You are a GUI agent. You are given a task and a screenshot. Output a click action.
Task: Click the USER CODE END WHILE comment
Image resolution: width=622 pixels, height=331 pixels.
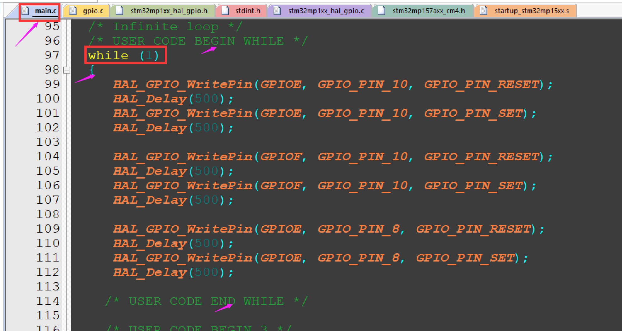[x=206, y=301]
